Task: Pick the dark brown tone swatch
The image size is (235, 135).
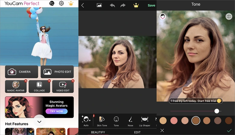Action: point(229,121)
